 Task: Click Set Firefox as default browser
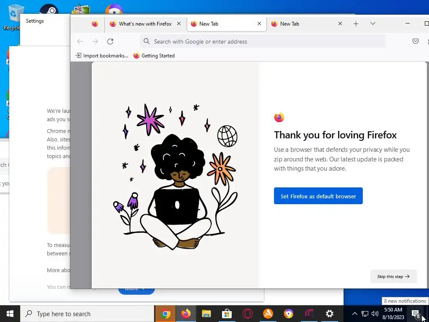[318, 196]
